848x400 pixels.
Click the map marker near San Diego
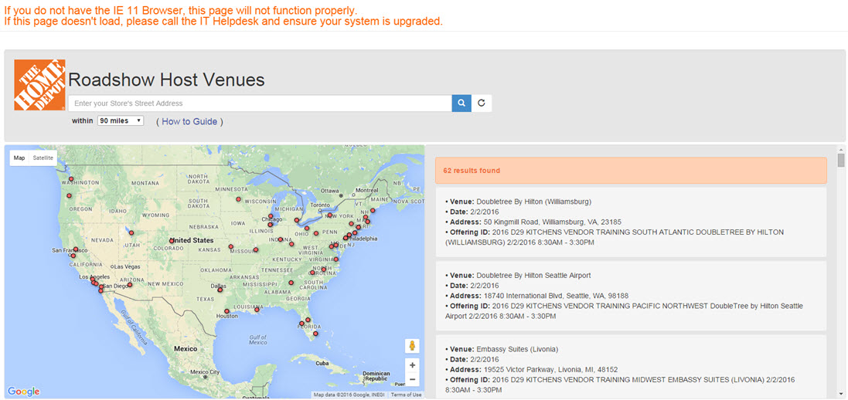[100, 291]
